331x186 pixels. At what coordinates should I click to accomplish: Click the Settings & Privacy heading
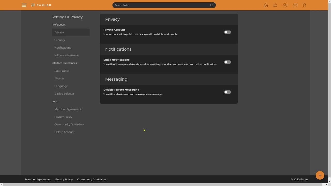(67, 17)
